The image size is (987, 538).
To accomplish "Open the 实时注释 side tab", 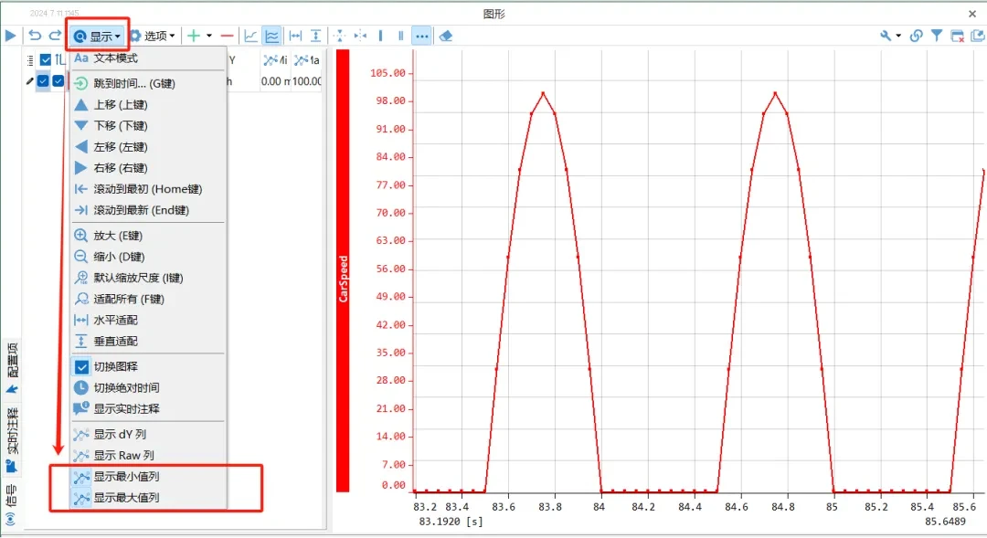I will tap(12, 439).
